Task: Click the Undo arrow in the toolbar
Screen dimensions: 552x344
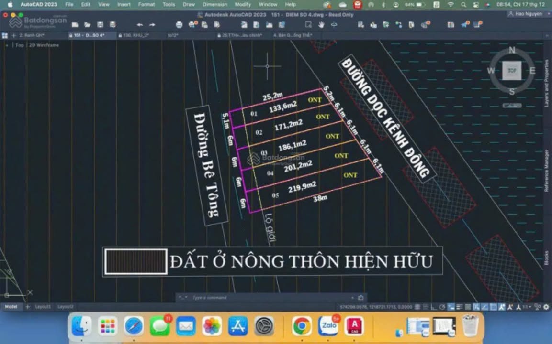Action: coord(139,25)
